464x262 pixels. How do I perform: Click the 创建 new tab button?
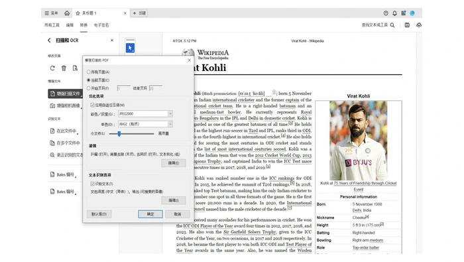(x=139, y=13)
